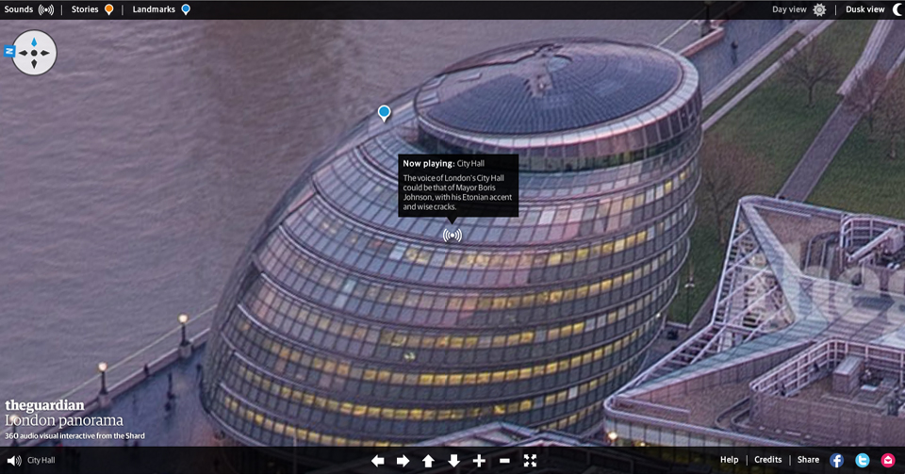Image resolution: width=905 pixels, height=474 pixels.
Task: Click compass up arrow
Action: (34, 42)
